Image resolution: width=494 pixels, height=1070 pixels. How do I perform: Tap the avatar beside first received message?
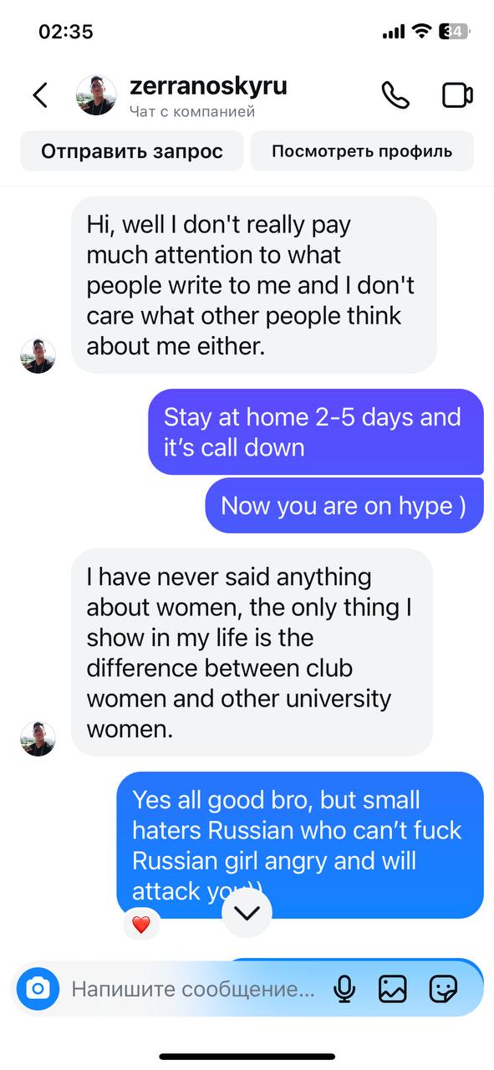[x=38, y=356]
